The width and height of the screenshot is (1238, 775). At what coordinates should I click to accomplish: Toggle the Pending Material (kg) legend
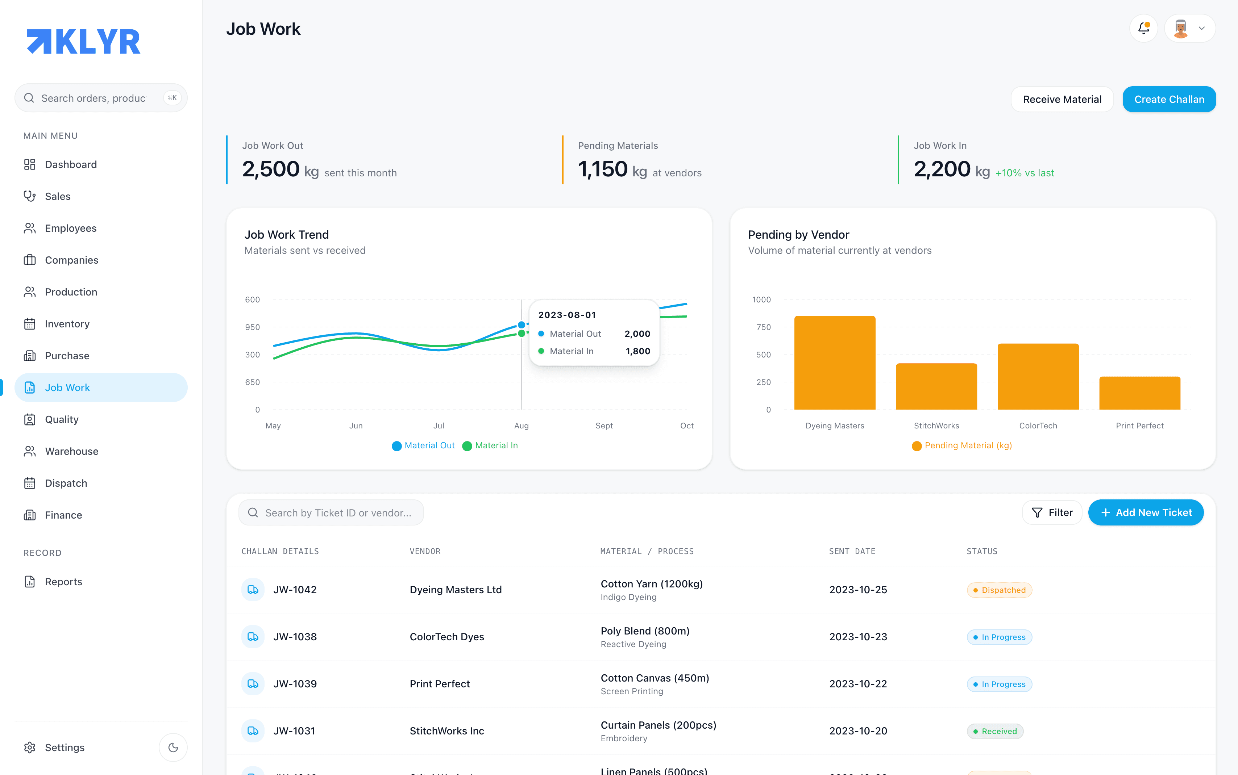(961, 446)
